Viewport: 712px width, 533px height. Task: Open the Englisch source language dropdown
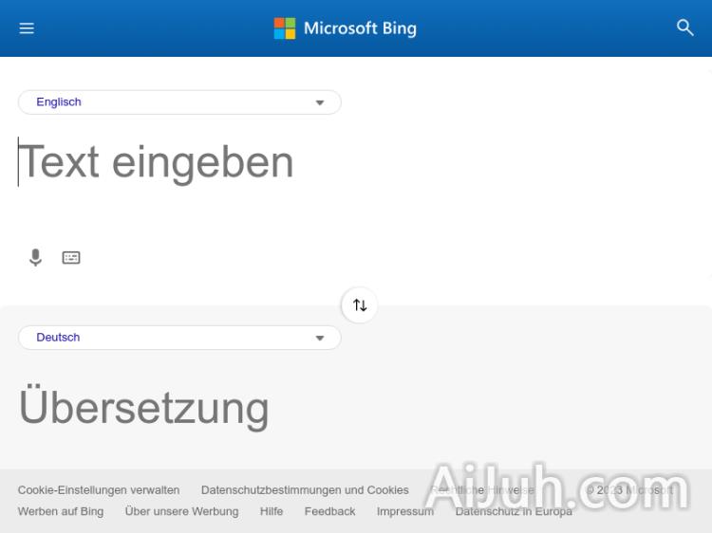178,102
